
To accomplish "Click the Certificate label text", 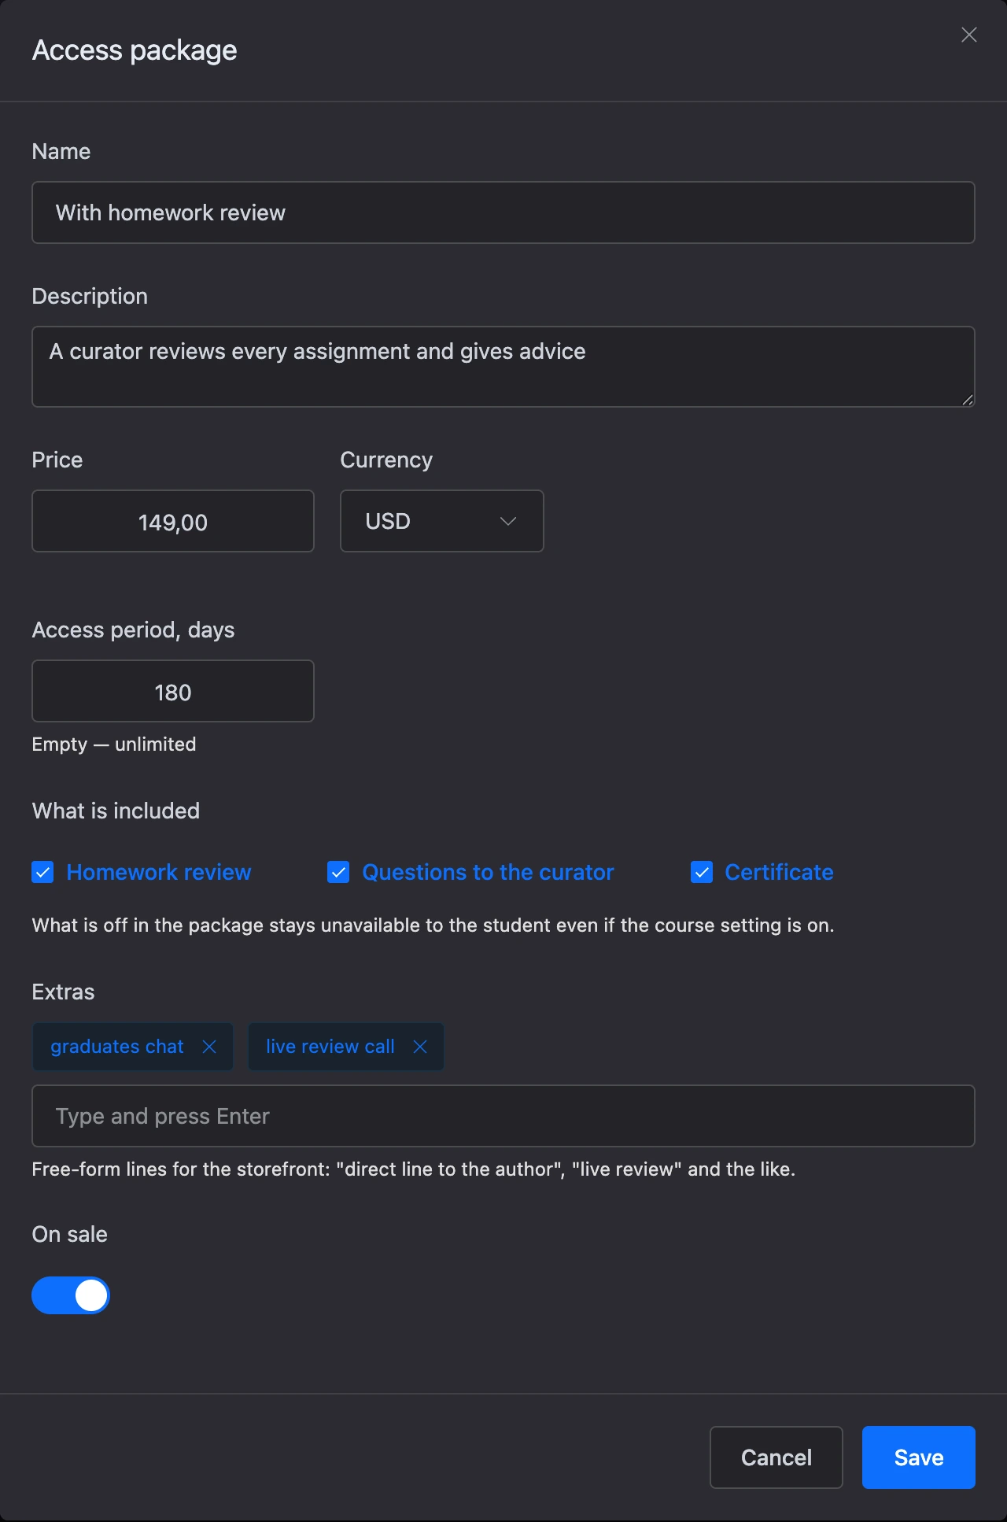I will pos(779,872).
